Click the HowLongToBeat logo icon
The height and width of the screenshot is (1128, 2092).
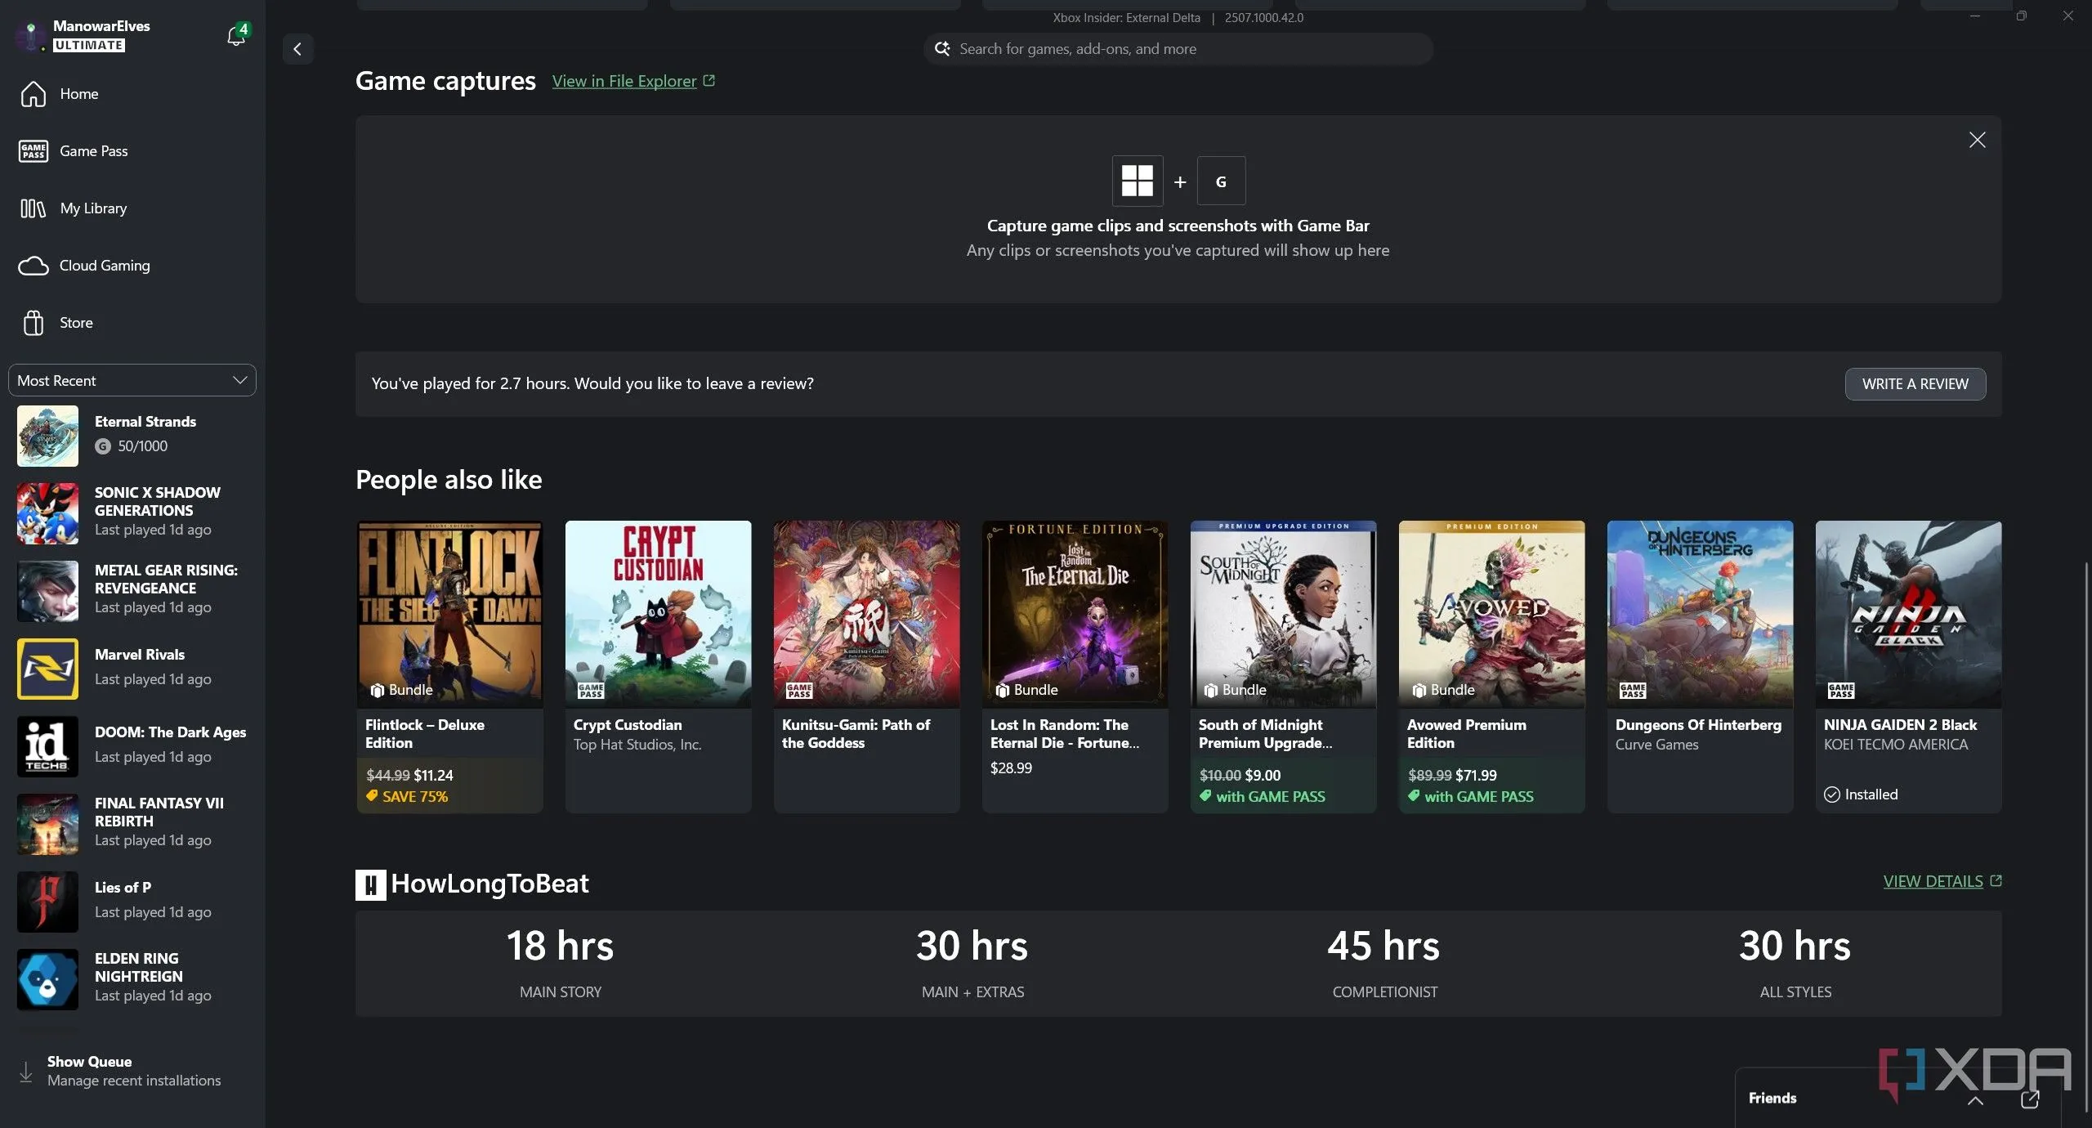[371, 884]
